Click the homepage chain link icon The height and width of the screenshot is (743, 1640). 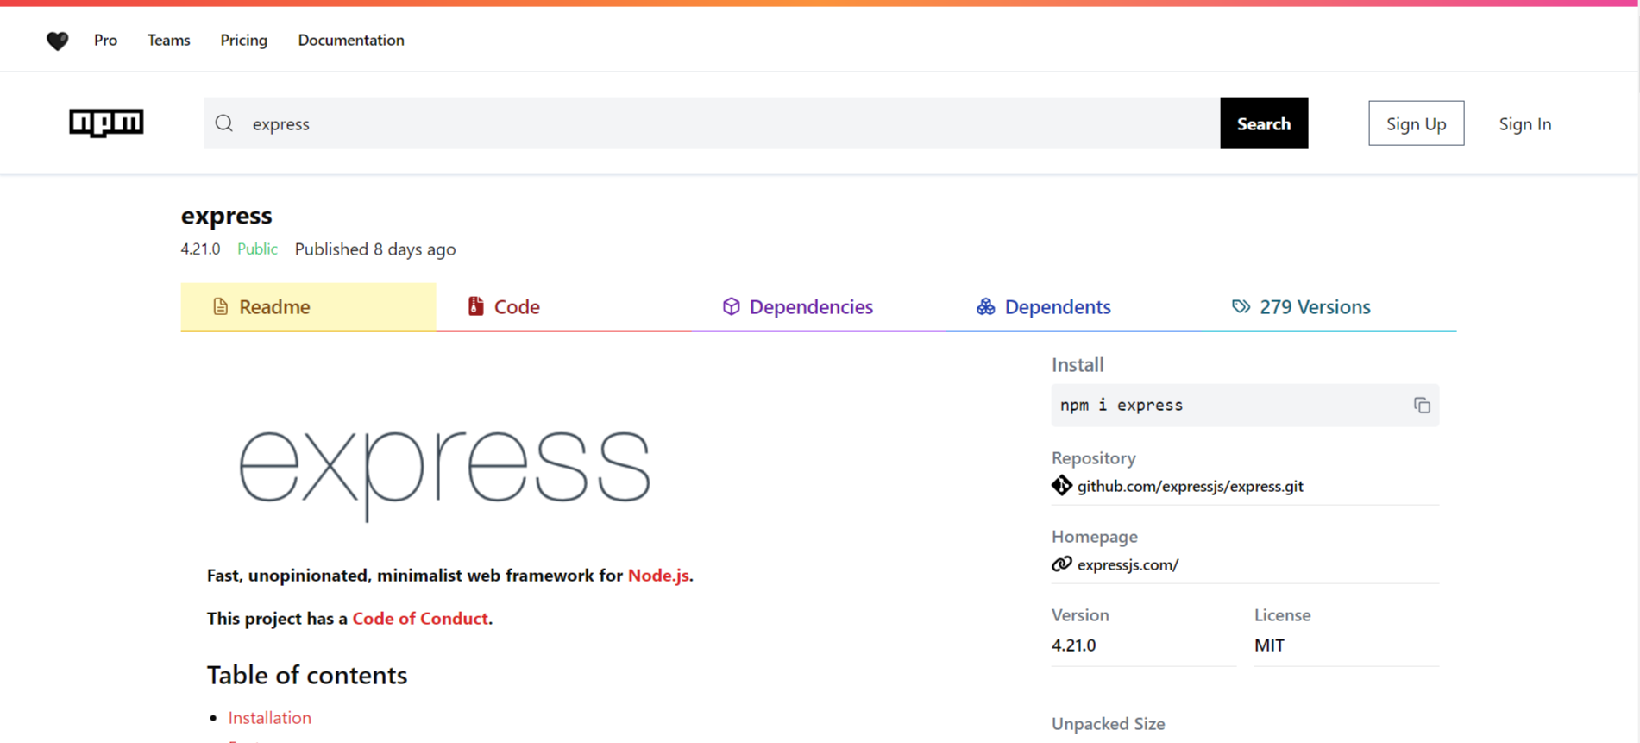coord(1062,564)
